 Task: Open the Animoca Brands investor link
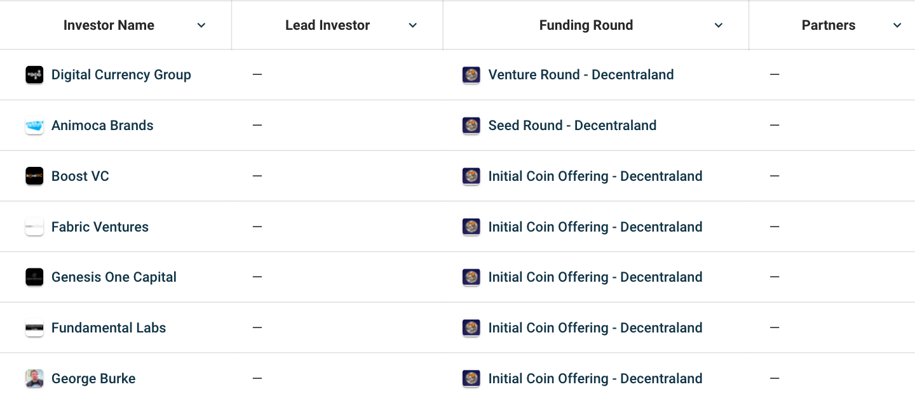coord(102,126)
